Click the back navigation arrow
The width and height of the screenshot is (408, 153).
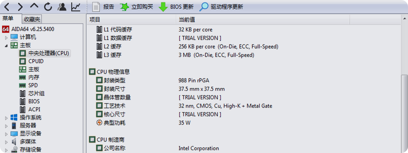pos(7,6)
